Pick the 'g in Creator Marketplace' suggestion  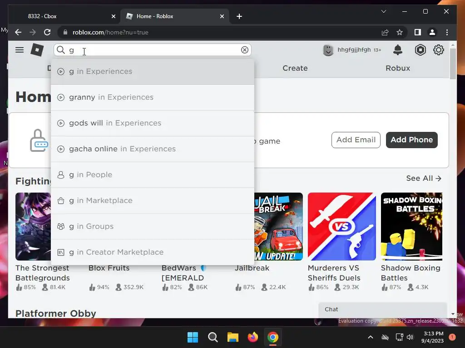153,252
